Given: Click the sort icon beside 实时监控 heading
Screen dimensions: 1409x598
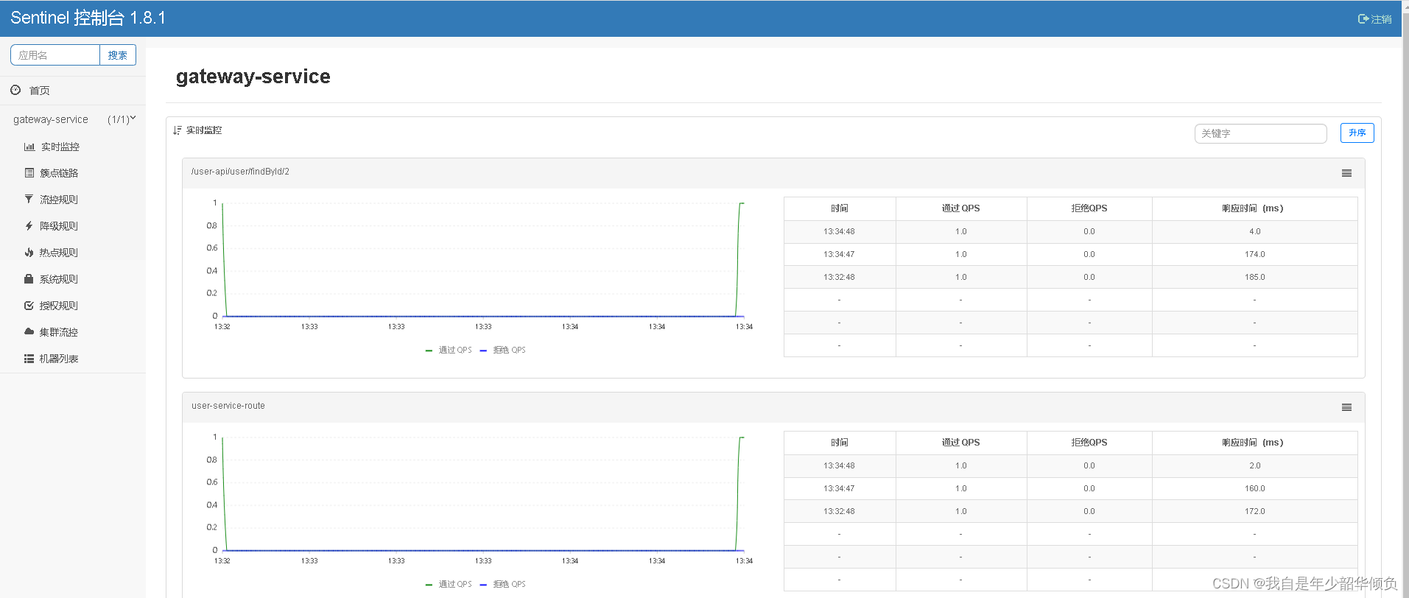Looking at the screenshot, I should click(177, 130).
